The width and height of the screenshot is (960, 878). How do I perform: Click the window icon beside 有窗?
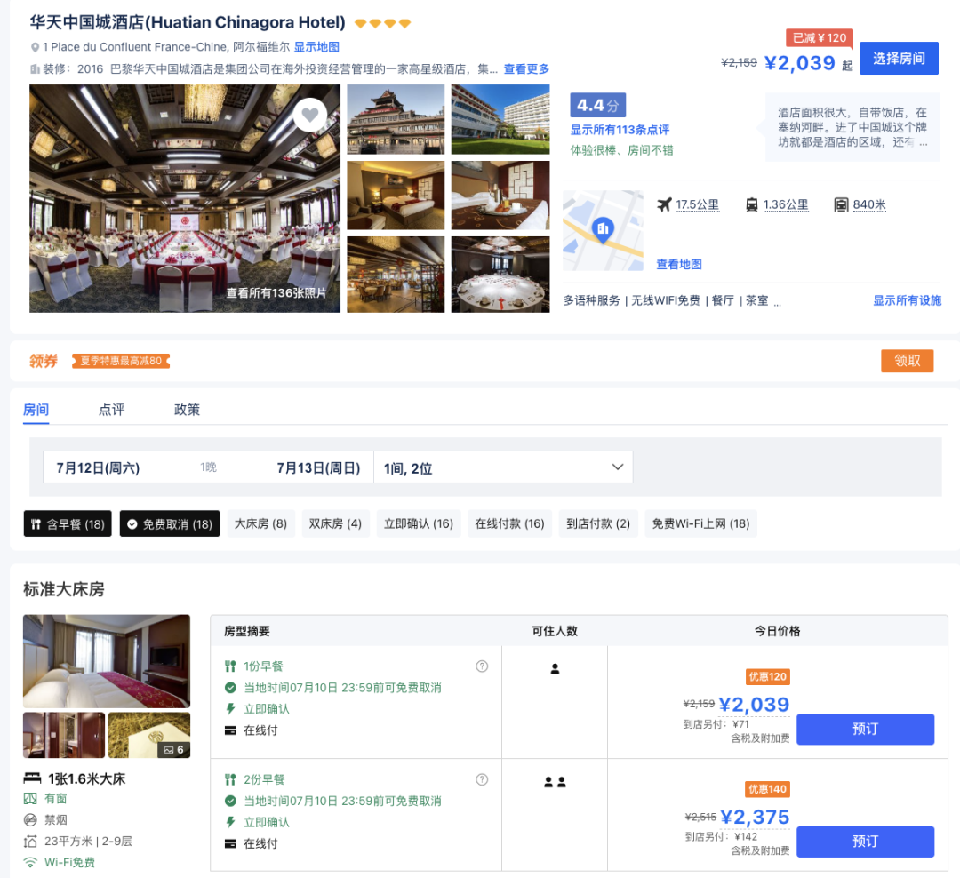coord(30,798)
